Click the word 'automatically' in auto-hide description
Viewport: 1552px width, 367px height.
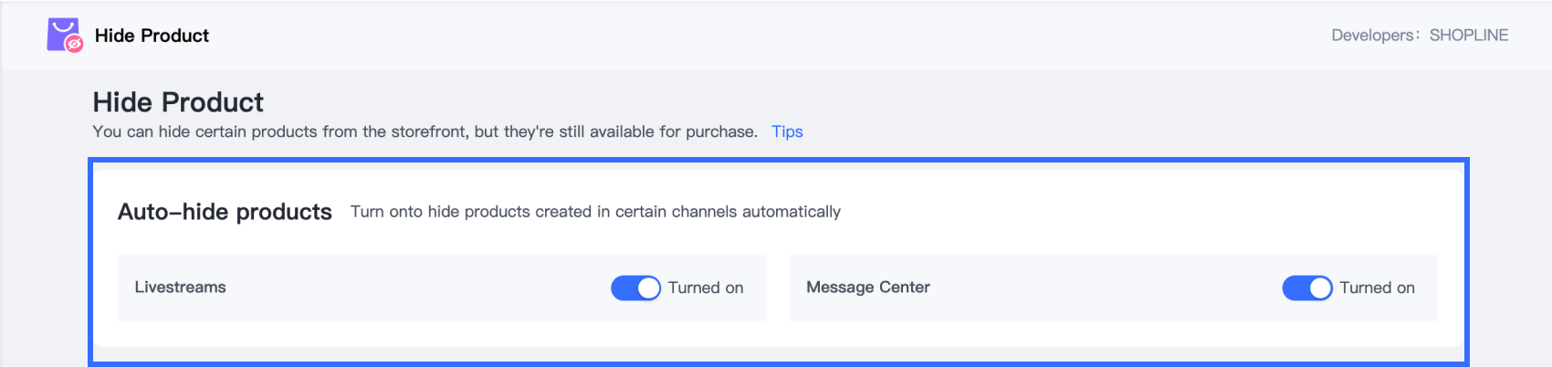pos(792,212)
